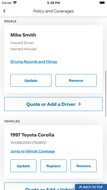Tap the Wi-Fi icon in status bar
107x190 pixels.
pos(15,3)
